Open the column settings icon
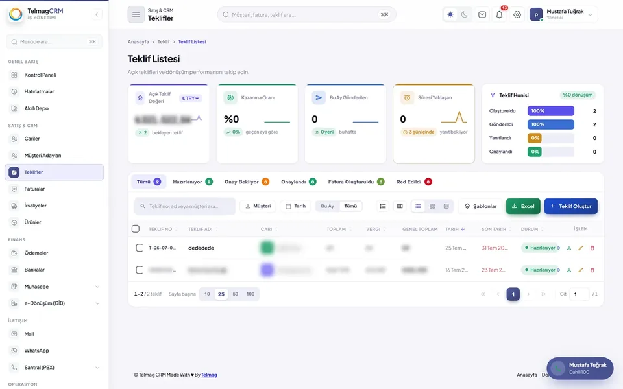The image size is (623, 389). 400,206
